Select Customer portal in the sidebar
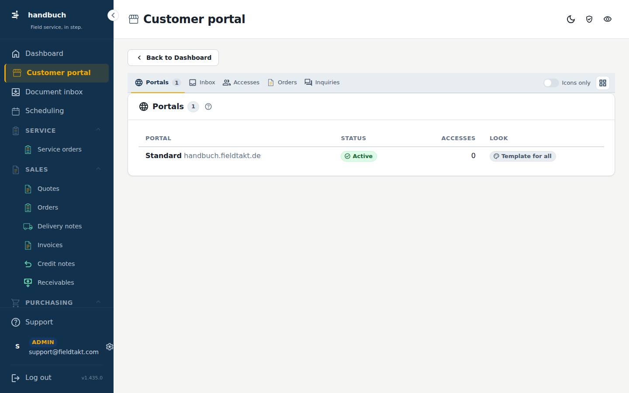Image resolution: width=629 pixels, height=393 pixels. (x=57, y=73)
